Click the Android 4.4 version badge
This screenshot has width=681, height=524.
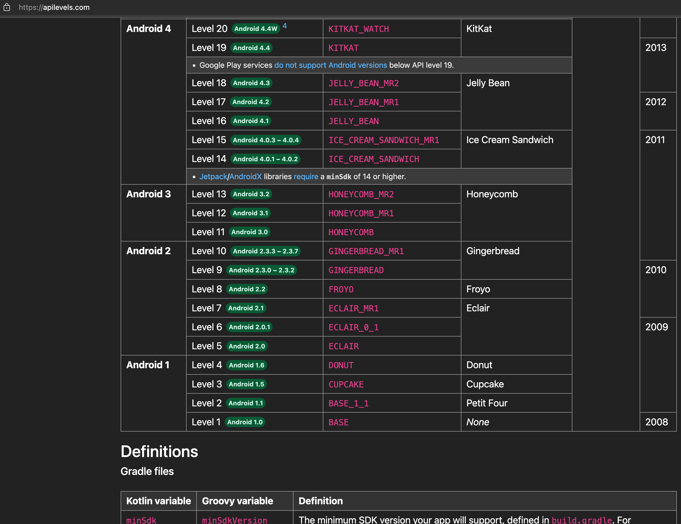tap(251, 48)
